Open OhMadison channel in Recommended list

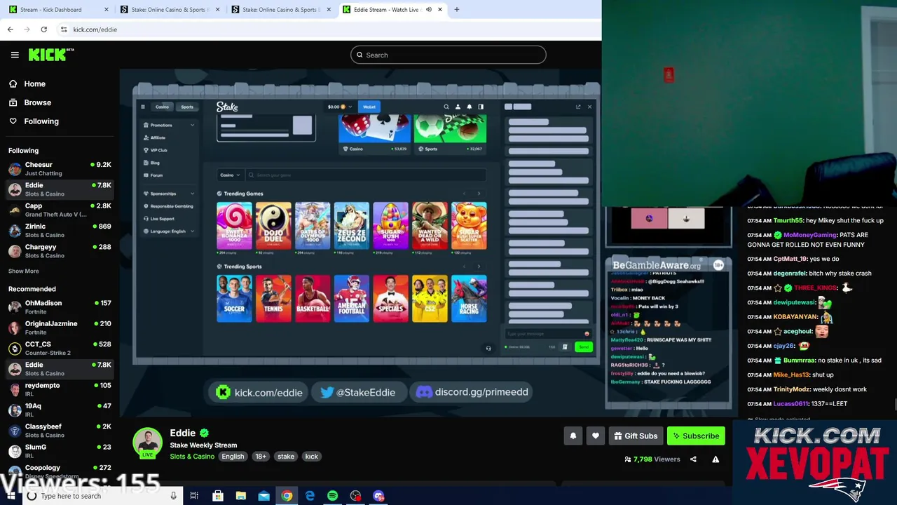coord(60,307)
